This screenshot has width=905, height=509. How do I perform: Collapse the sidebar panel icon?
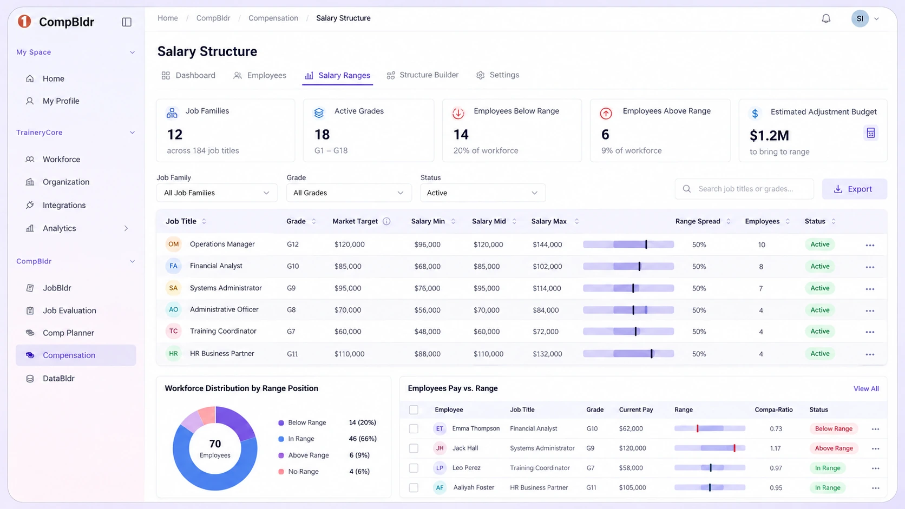(x=127, y=22)
